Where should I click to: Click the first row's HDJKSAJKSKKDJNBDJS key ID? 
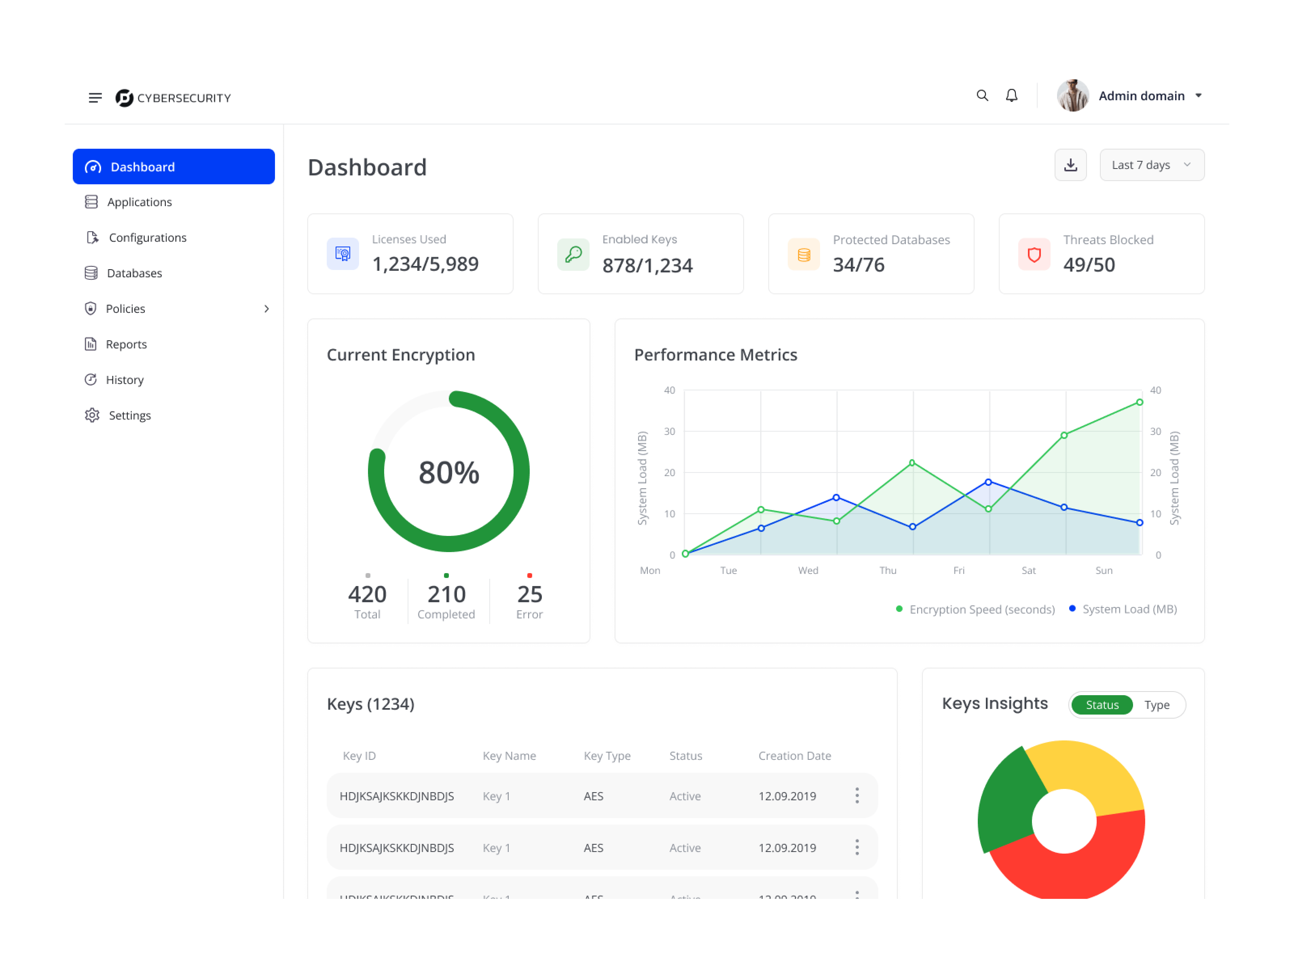point(397,796)
